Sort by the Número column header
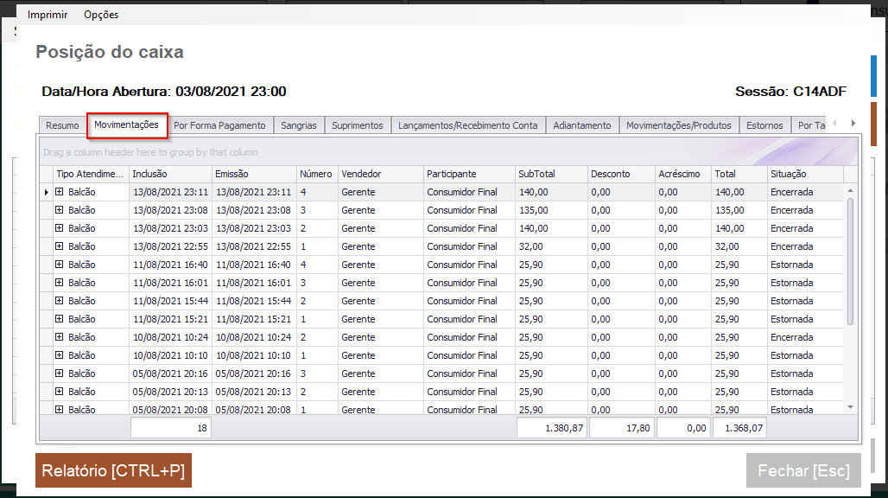This screenshot has width=888, height=498. pos(317,174)
